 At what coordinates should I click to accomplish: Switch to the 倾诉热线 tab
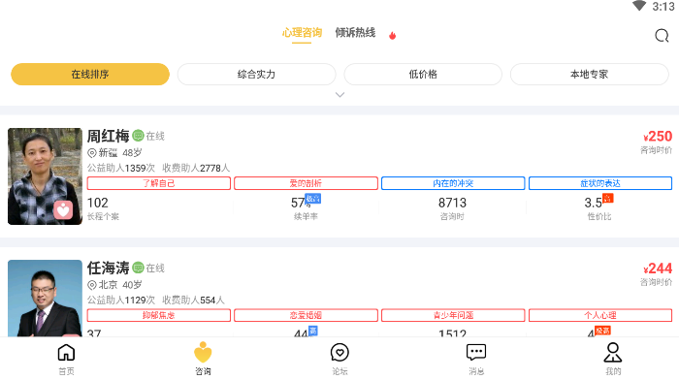coord(355,33)
